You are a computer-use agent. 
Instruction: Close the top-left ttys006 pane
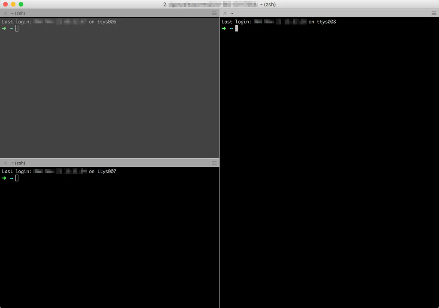pos(5,13)
